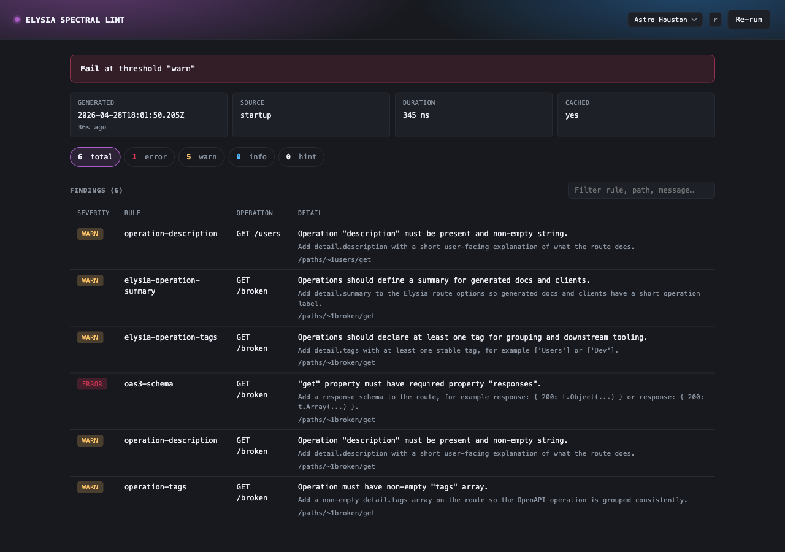Click the WARN badge for elysia-operation-summary
Screen dimensions: 785x552
coord(90,280)
